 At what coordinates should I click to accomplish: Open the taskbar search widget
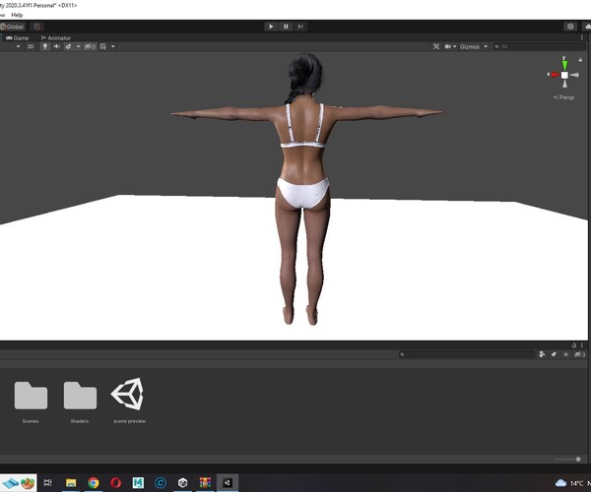[18, 482]
